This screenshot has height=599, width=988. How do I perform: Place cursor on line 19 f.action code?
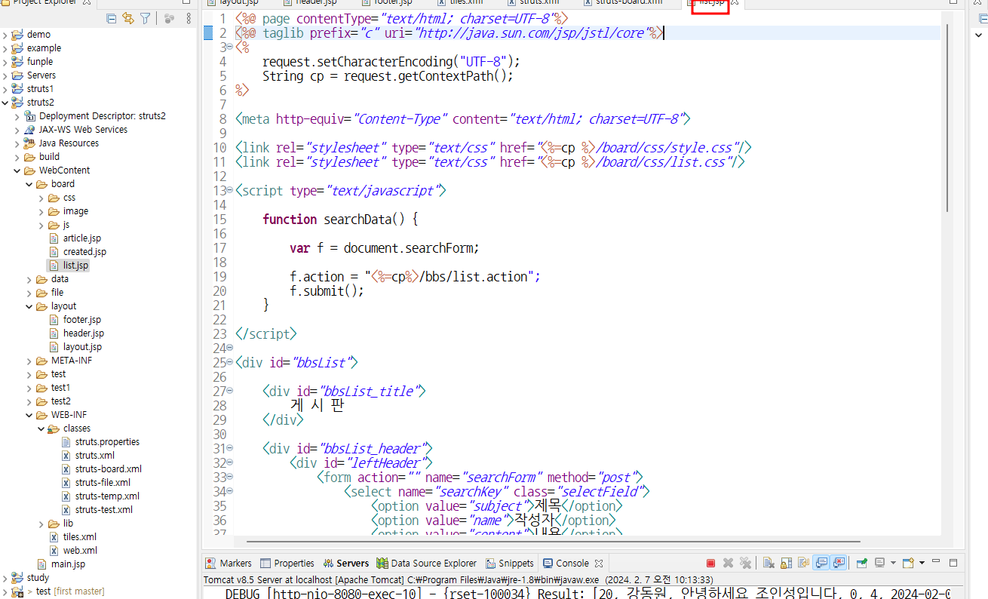(415, 277)
